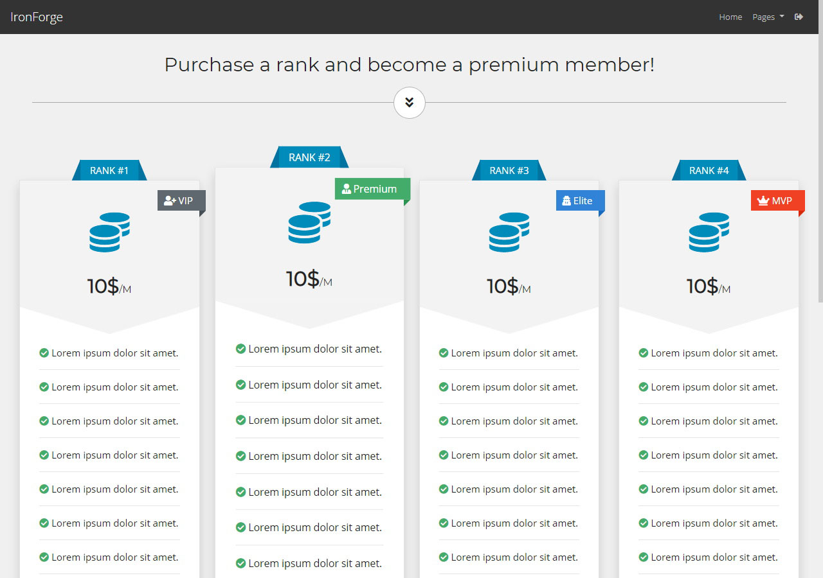Click the sign-out icon in the navbar
This screenshot has width=823, height=578.
799,17
